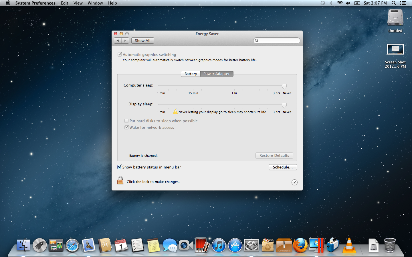Open Calendar from the Dock
This screenshot has height=257, width=412.
pos(121,245)
